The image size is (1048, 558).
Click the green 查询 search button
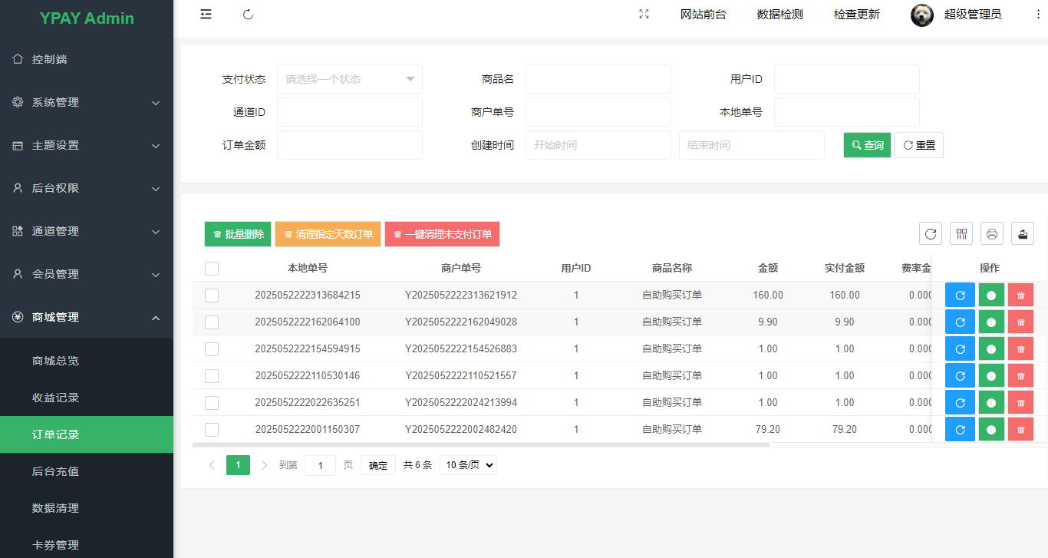[x=866, y=144]
